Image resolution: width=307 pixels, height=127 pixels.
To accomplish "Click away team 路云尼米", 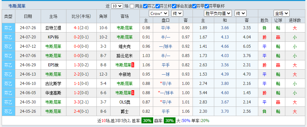I will coord(124,56).
